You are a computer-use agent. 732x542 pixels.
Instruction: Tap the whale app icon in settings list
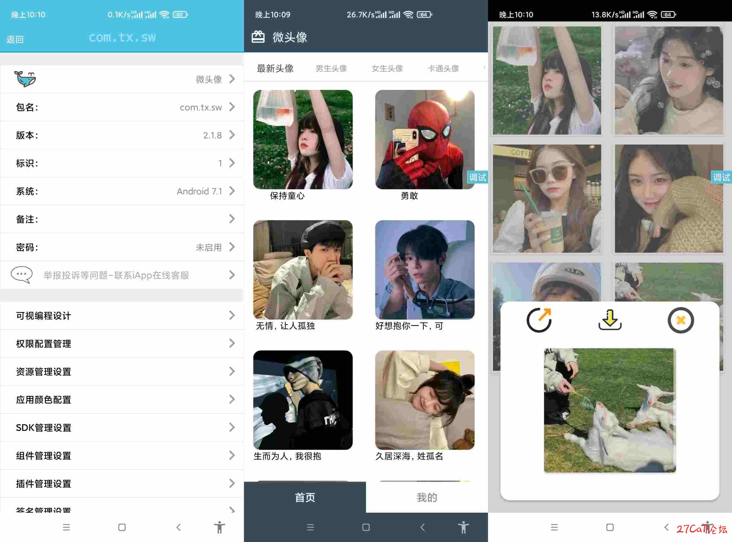click(25, 79)
